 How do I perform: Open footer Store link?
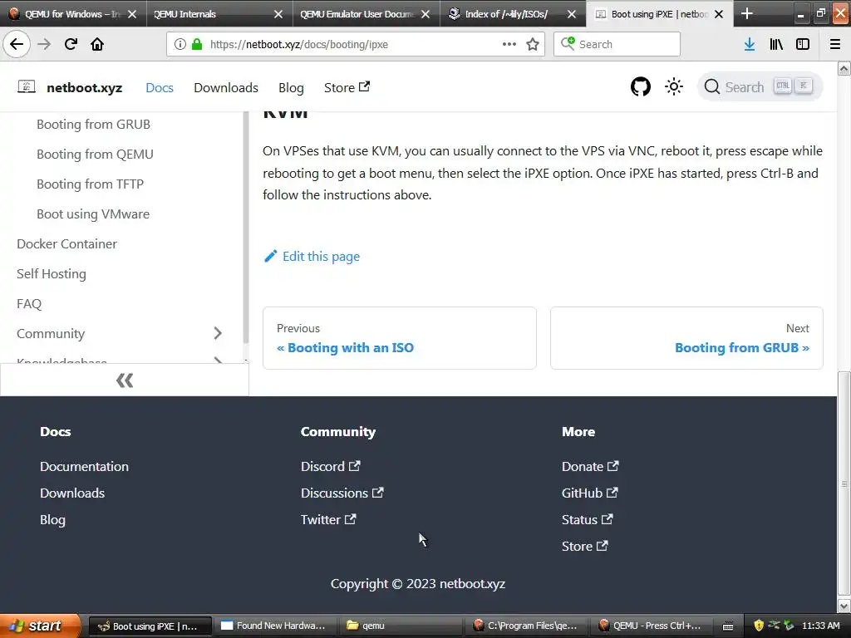(584, 546)
